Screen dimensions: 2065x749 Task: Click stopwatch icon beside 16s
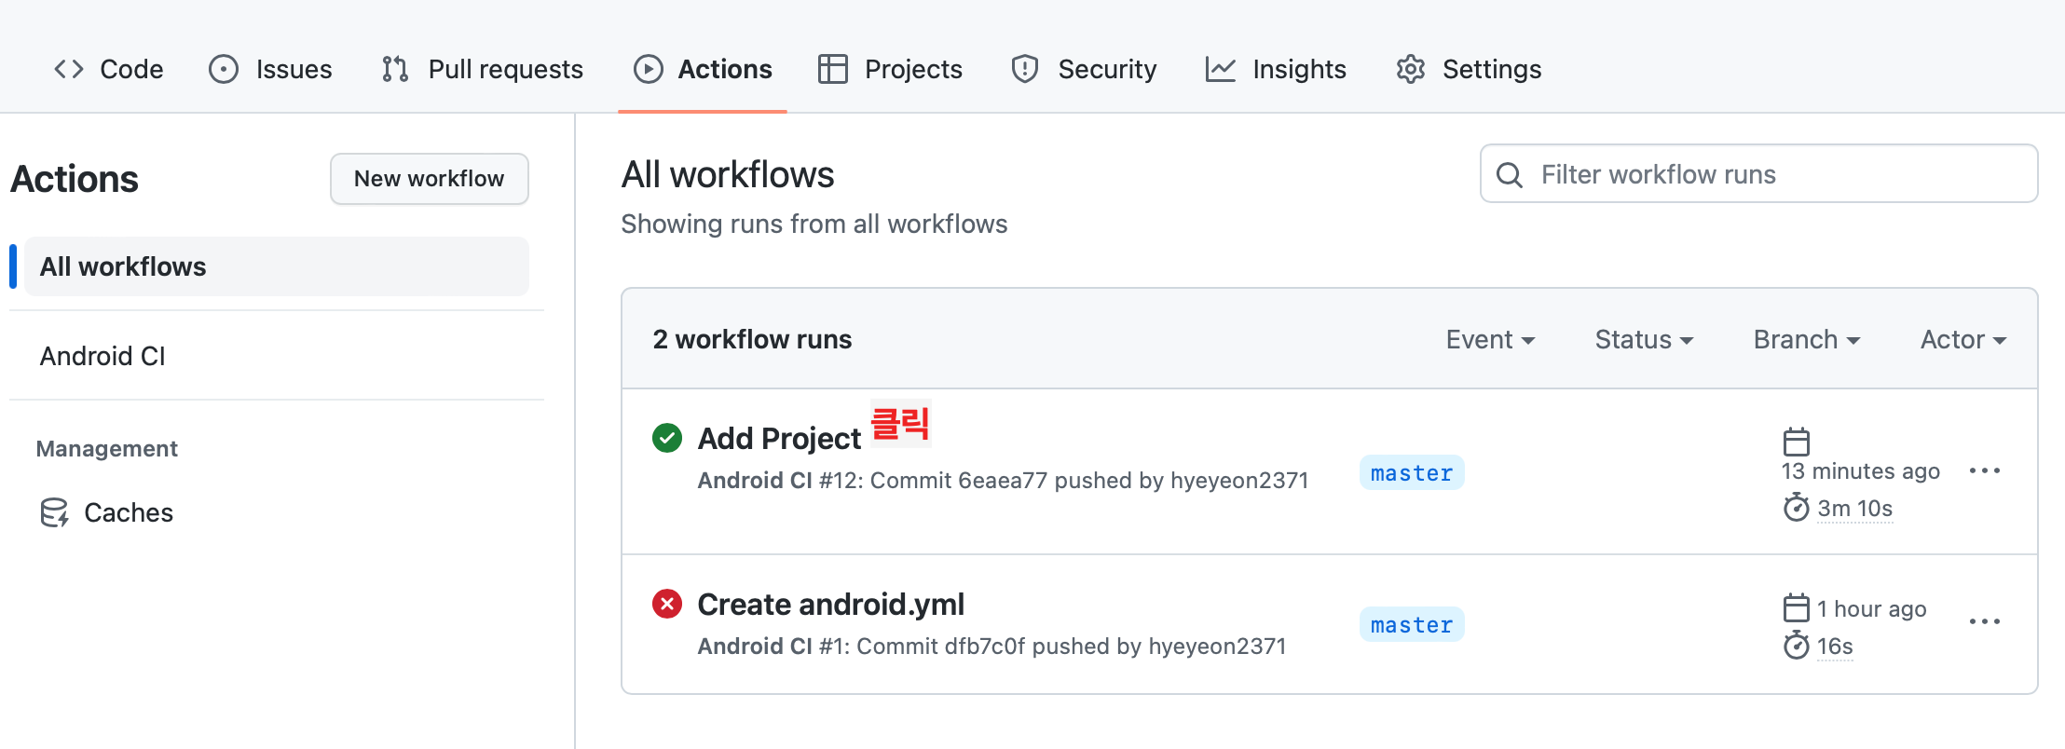pyautogui.click(x=1797, y=645)
